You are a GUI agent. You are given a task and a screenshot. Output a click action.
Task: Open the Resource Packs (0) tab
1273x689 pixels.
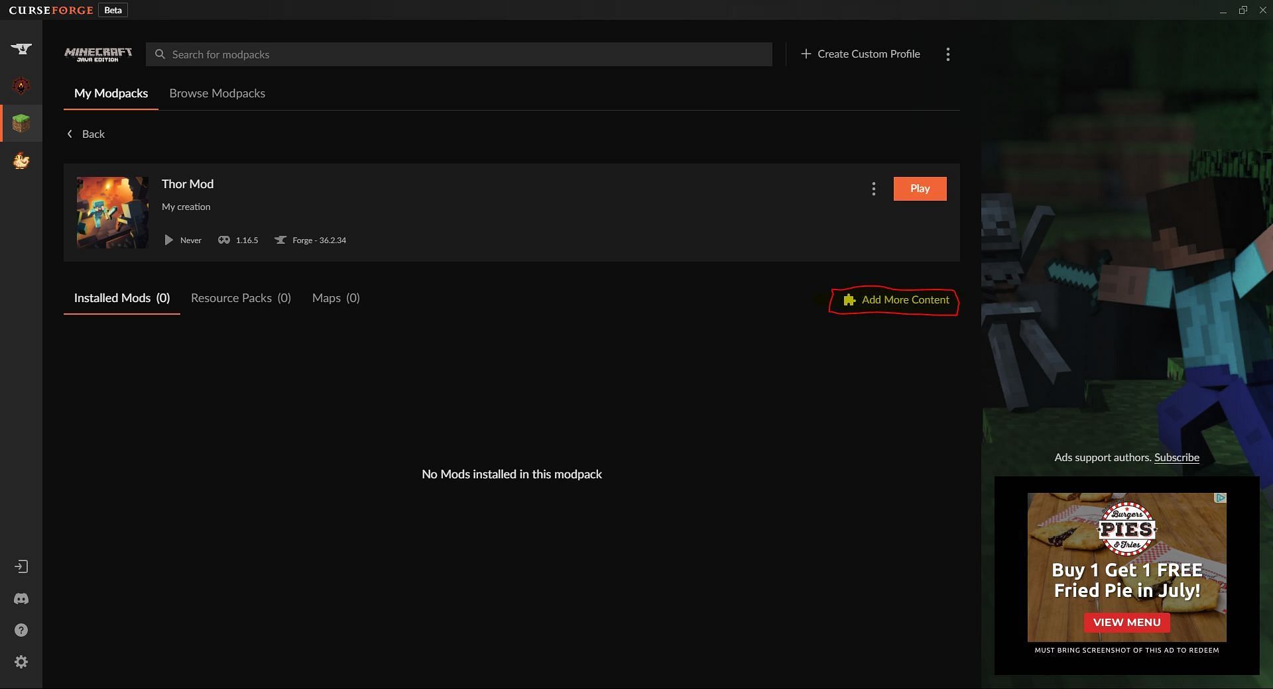[x=241, y=298]
